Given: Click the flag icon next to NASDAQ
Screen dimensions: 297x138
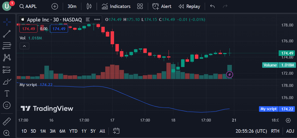Looking at the screenshot, I should tap(88, 19).
